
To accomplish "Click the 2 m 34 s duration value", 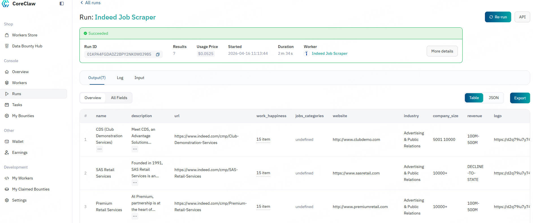I will click(x=285, y=53).
